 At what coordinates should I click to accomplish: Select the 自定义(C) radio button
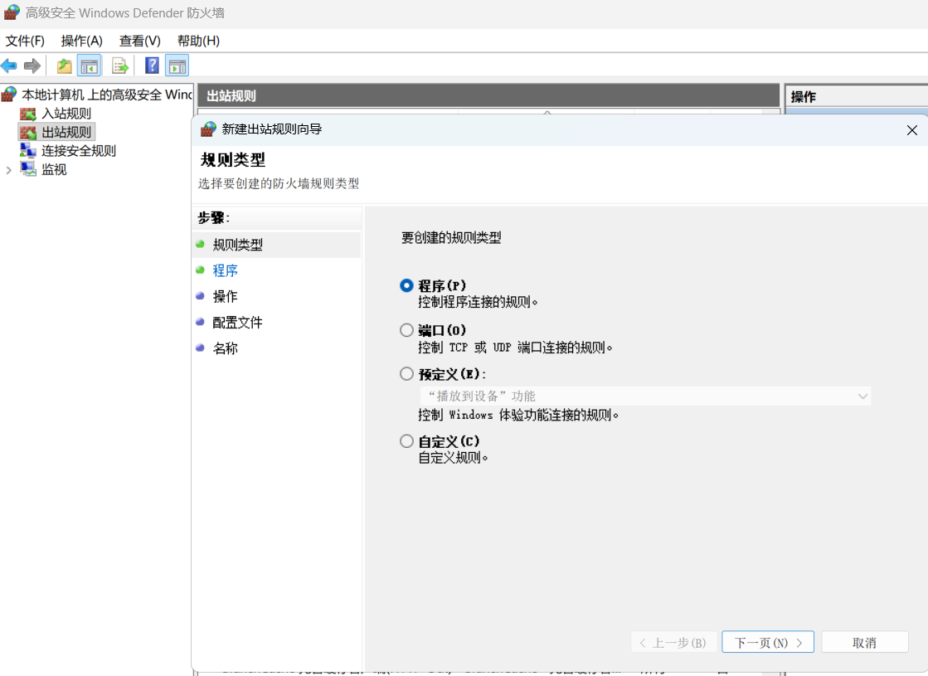tap(406, 441)
